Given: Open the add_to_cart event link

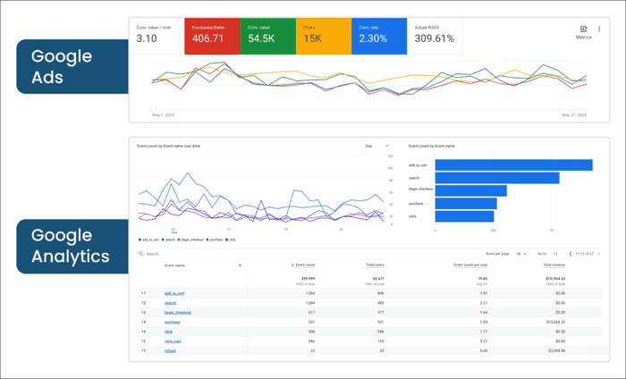Looking at the screenshot, I should click(174, 293).
